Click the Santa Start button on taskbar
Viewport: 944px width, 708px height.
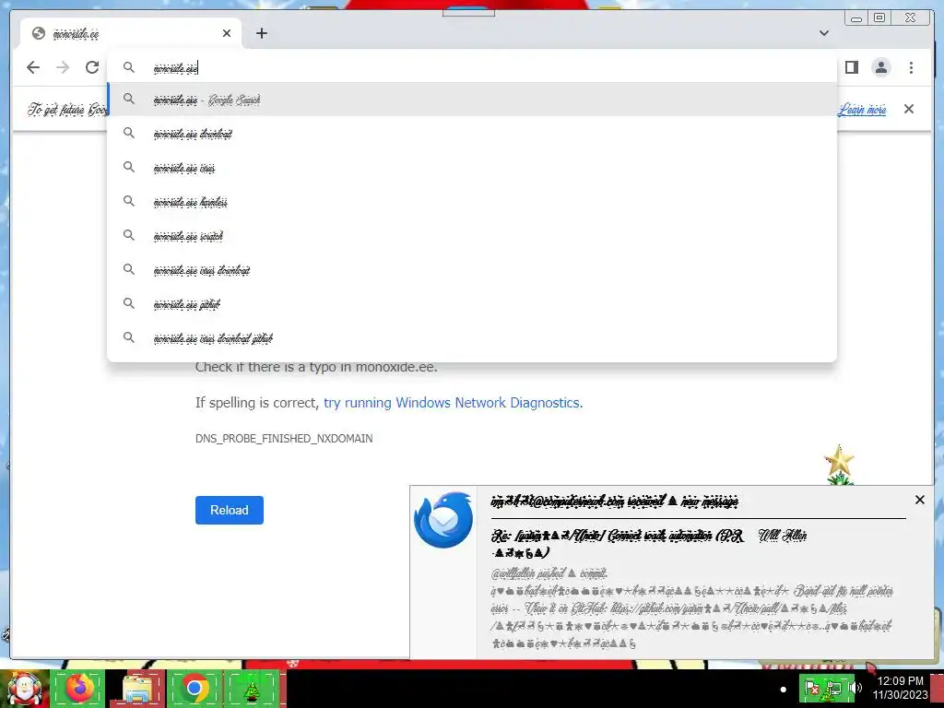tap(25, 688)
